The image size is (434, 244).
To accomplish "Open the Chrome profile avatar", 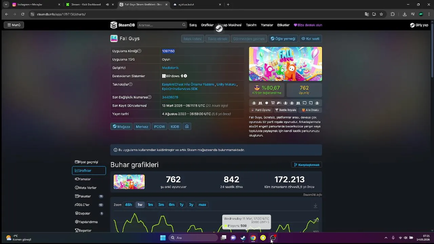I will click(x=421, y=14).
